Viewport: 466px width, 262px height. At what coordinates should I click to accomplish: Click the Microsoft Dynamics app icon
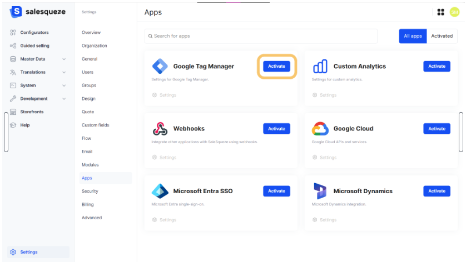coord(320,191)
